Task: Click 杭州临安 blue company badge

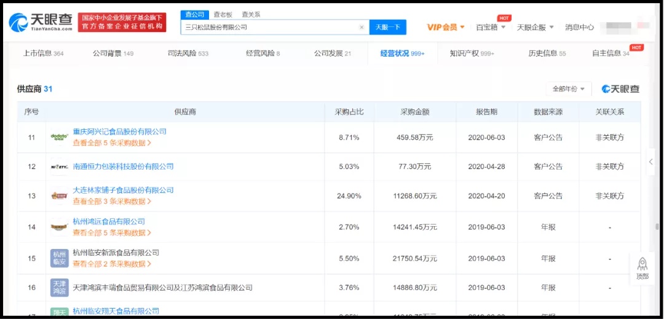Action: 59,258
